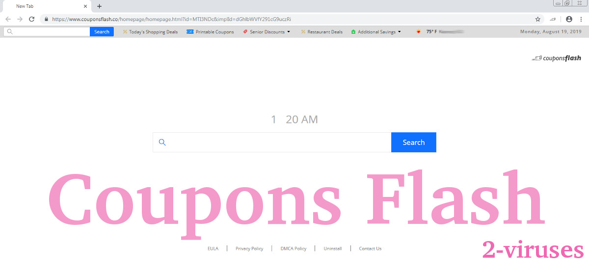Open the Uninstall footer link
589x267 pixels.
tap(333, 248)
